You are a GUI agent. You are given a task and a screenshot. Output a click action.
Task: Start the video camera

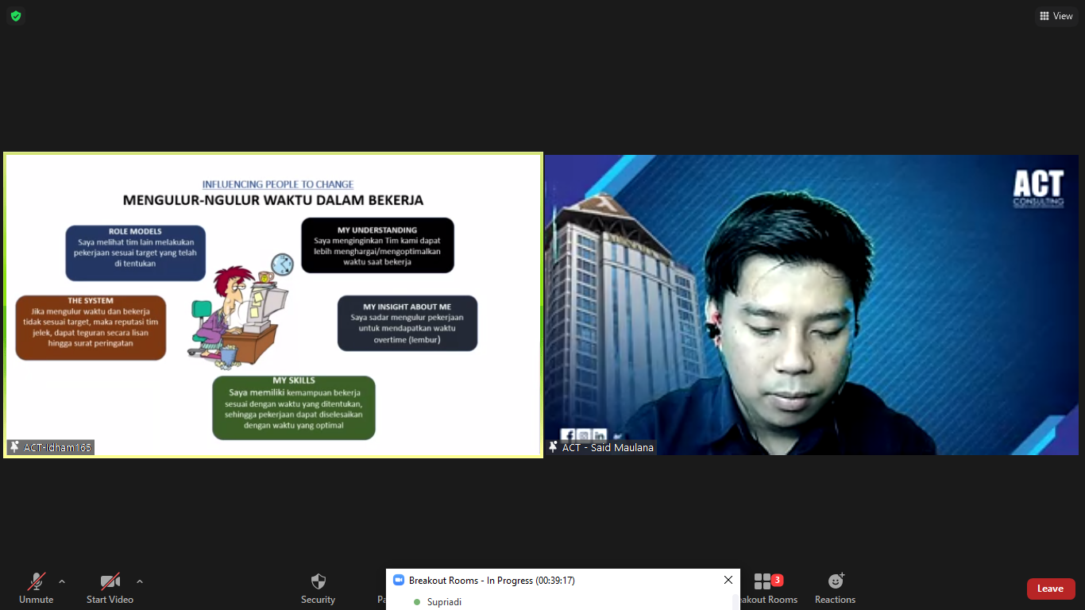click(x=110, y=588)
